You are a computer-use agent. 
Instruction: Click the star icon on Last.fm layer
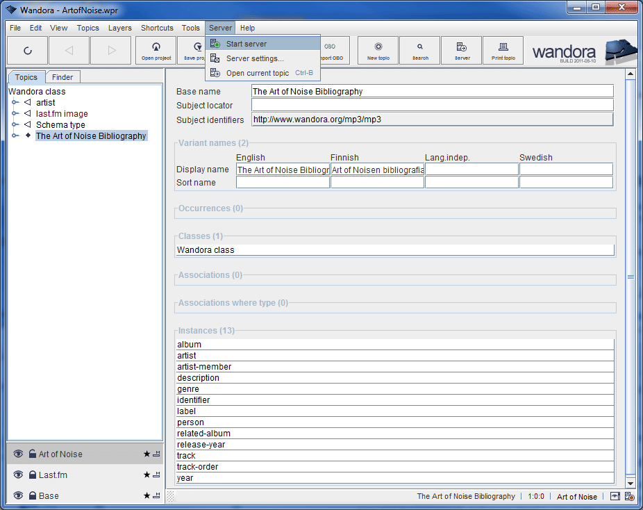click(147, 475)
